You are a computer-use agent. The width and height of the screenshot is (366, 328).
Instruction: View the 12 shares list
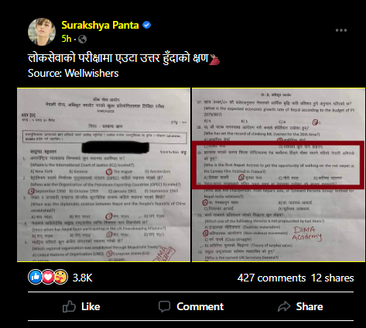(333, 278)
